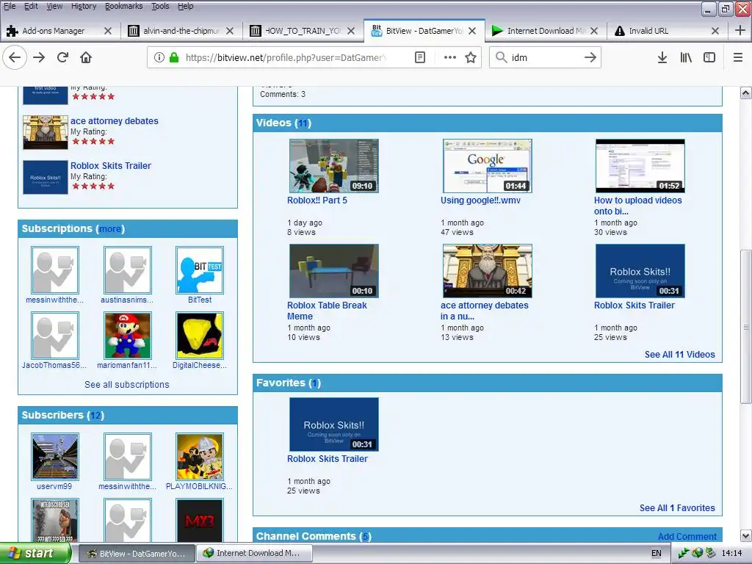Open DigitalCheese subscription avatar
The height and width of the screenshot is (564, 752).
click(x=200, y=336)
